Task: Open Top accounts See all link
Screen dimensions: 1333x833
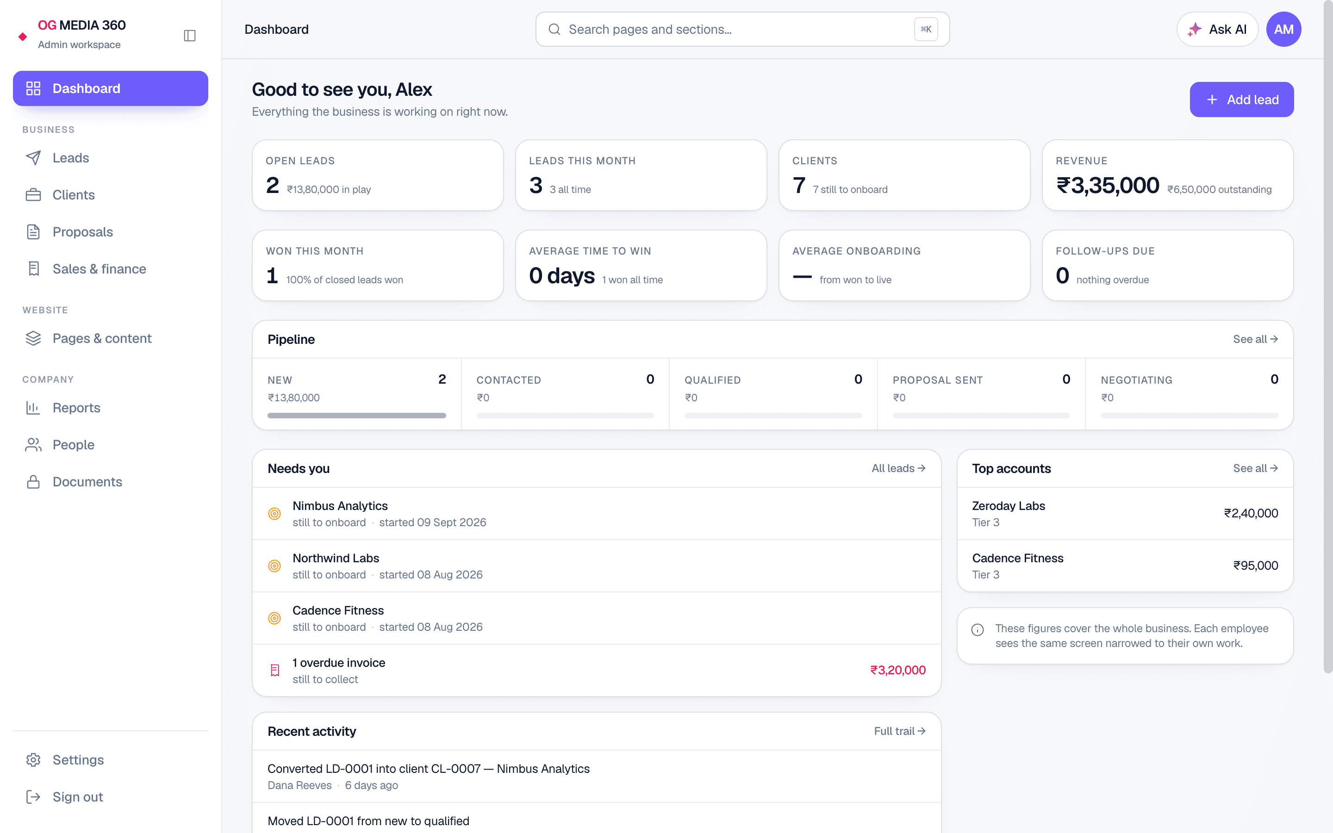Action: [x=1255, y=468]
